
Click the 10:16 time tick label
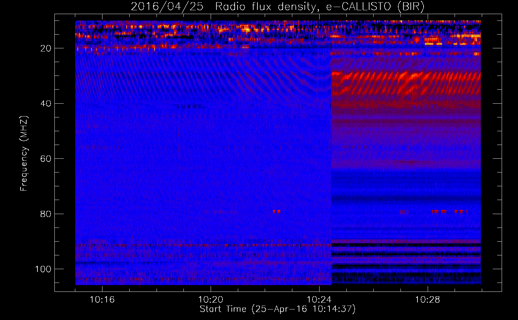click(x=102, y=300)
